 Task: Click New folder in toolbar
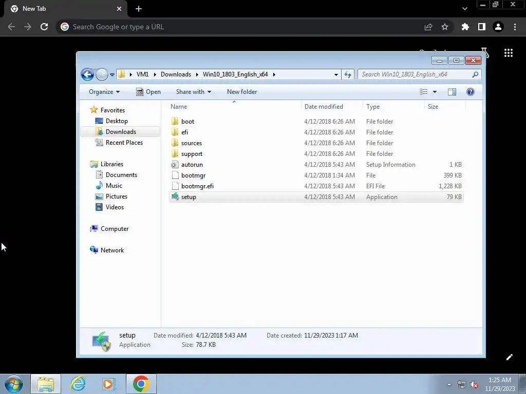(x=242, y=92)
